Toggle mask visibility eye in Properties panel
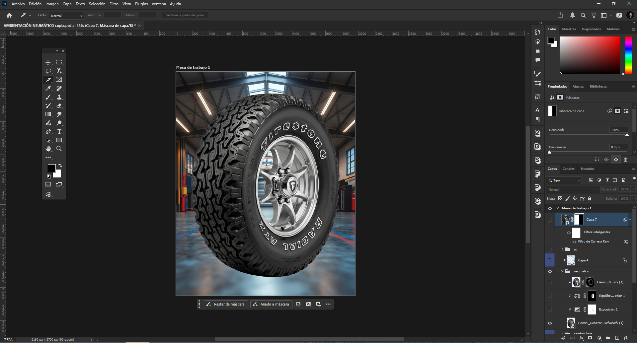Image resolution: width=637 pixels, height=343 pixels. coord(616,160)
